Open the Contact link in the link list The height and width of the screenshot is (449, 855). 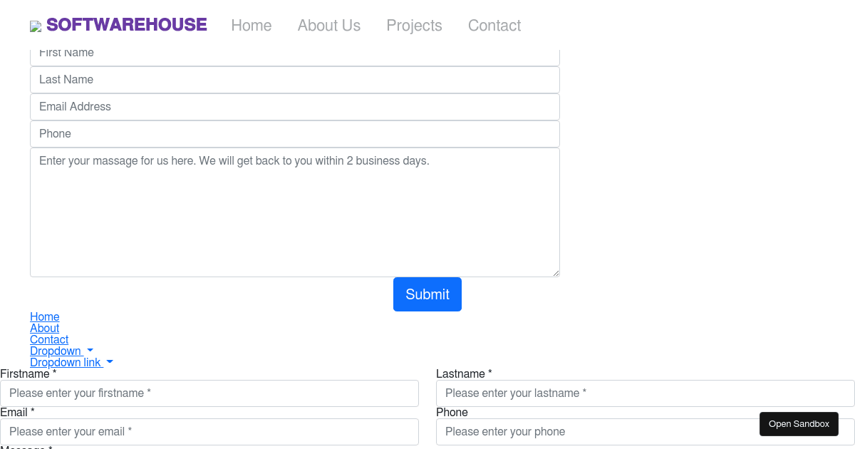pyautogui.click(x=48, y=339)
